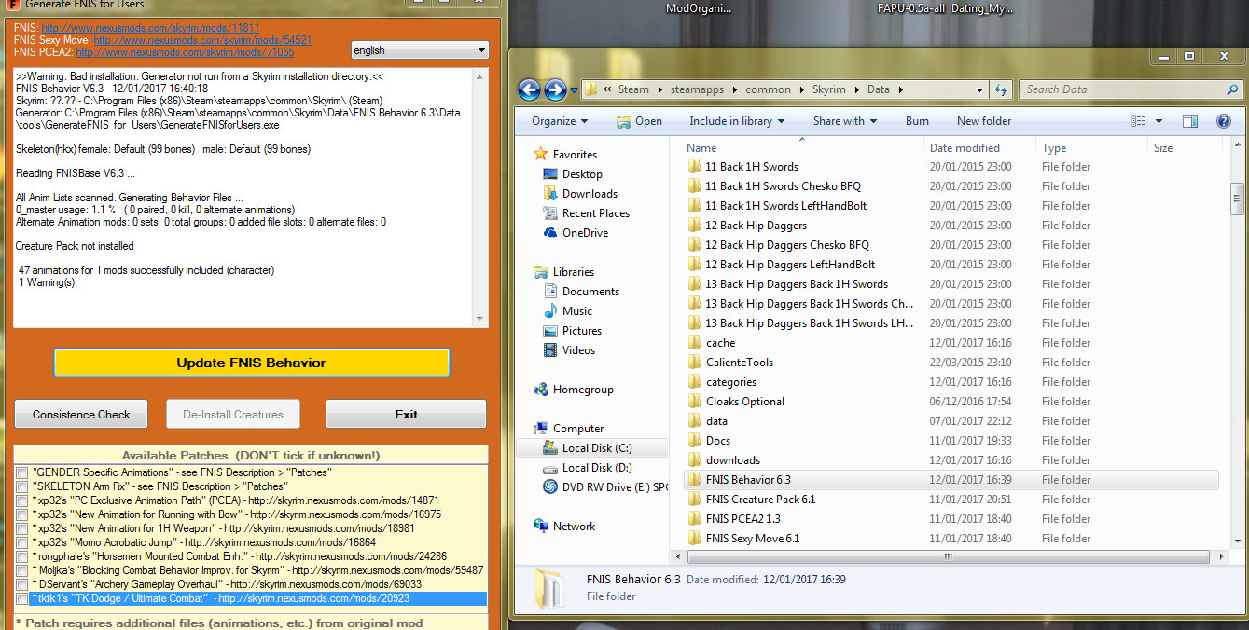1249x630 pixels.
Task: Click Steam breadcrumb in address bar
Action: (x=633, y=90)
